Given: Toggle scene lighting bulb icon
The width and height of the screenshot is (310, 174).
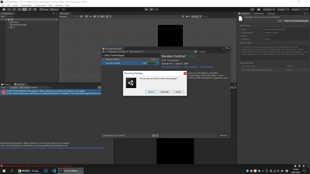Looking at the screenshot, I should click(x=87, y=16).
